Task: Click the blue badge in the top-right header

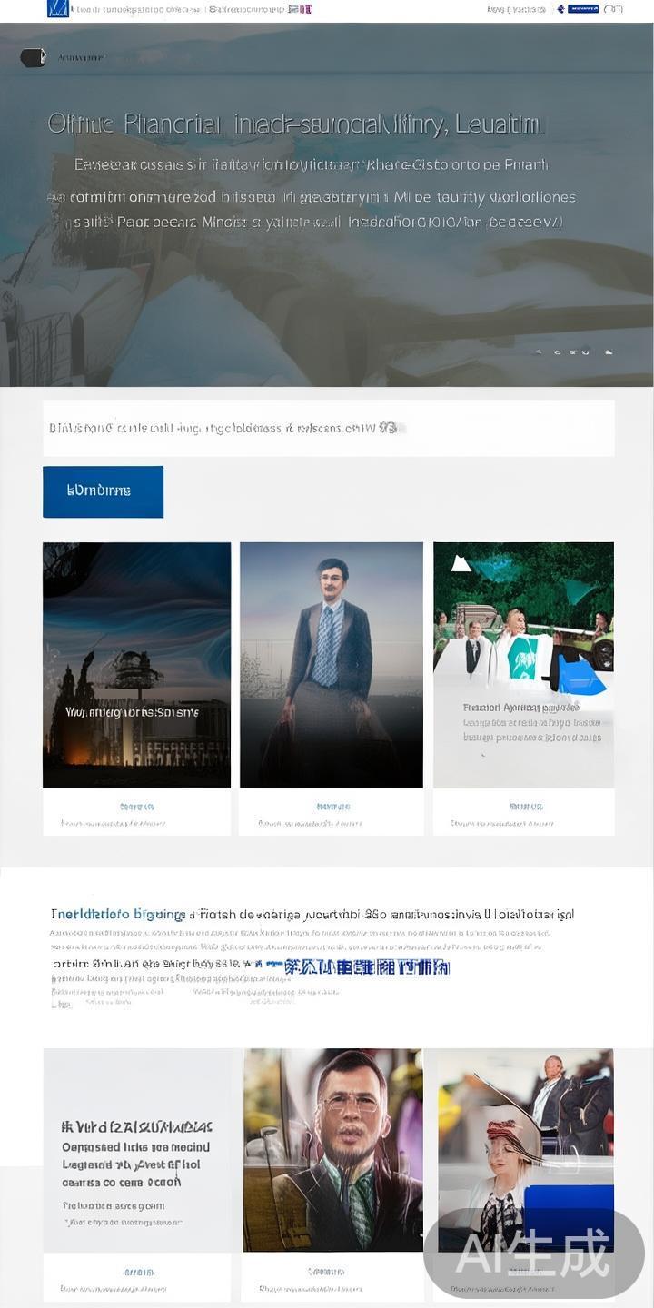Action: pos(582,9)
